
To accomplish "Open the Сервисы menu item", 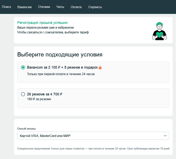I will tap(95, 7).
